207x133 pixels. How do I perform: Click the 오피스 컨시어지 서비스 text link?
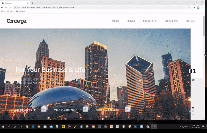point(65,110)
